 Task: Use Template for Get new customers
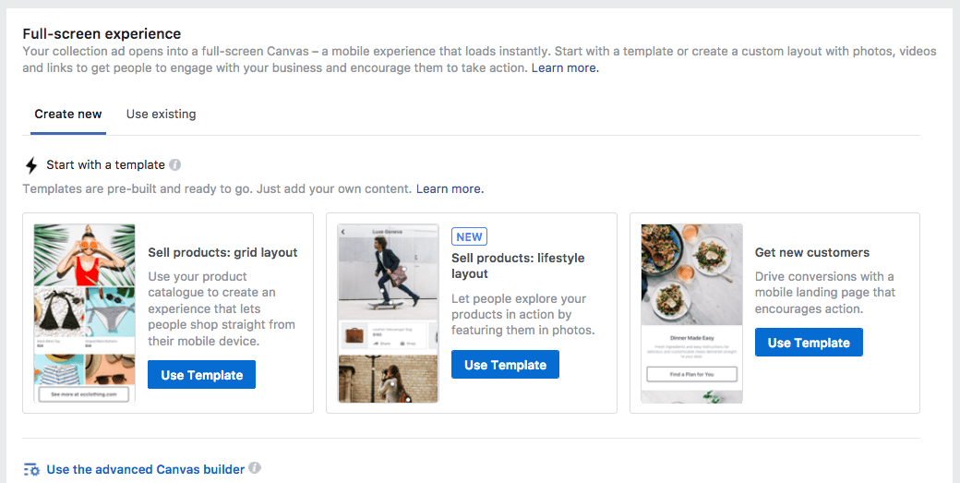pyautogui.click(x=809, y=343)
